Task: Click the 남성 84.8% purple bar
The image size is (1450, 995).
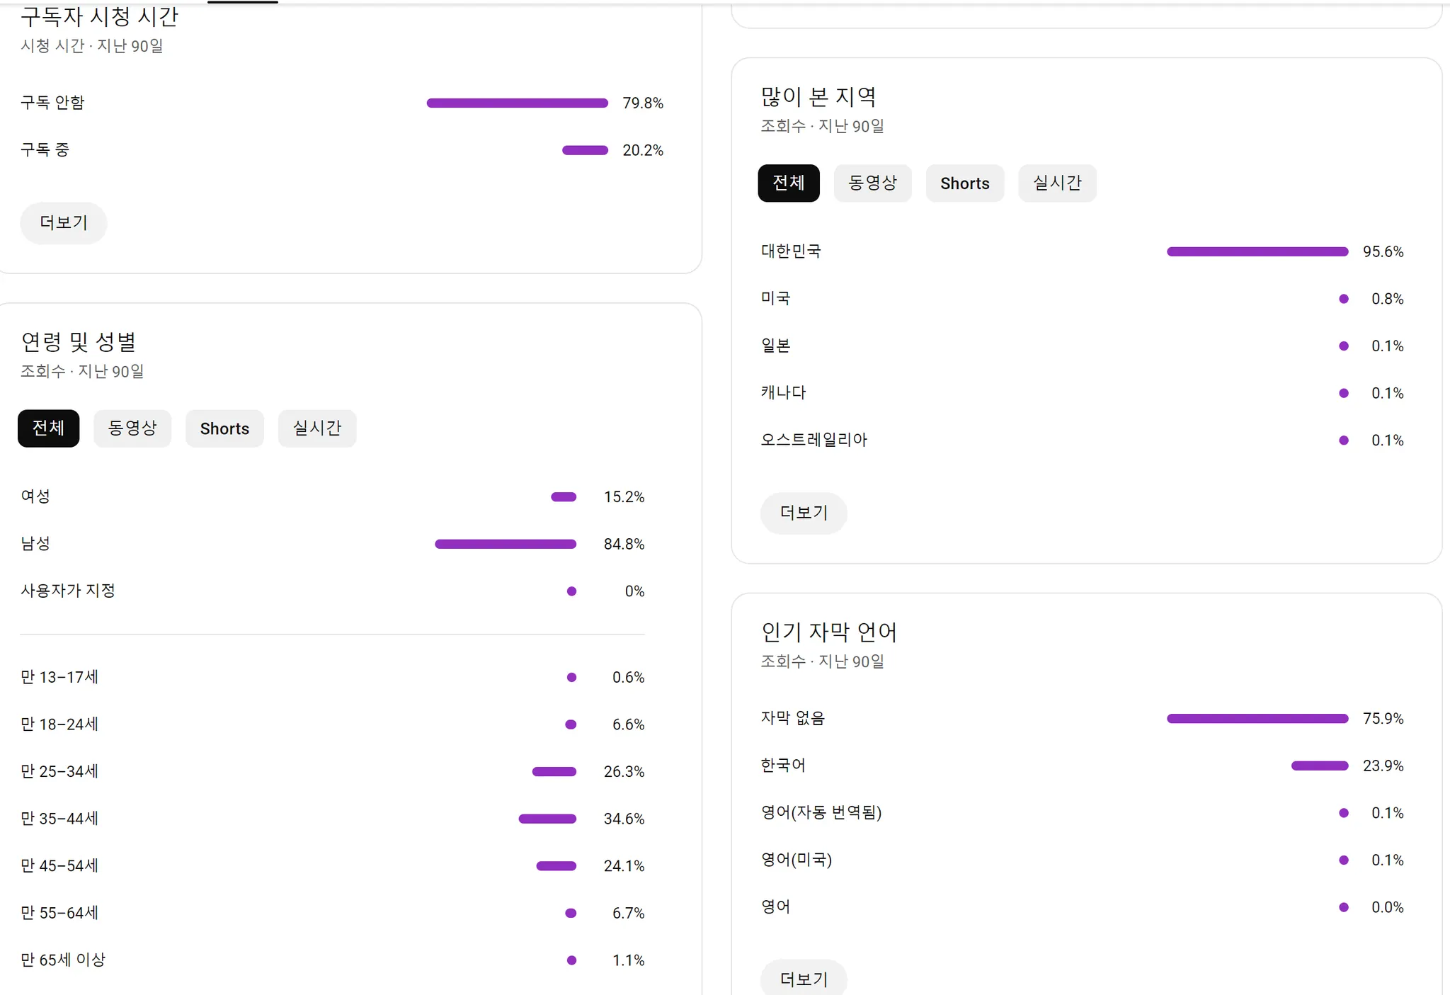Action: pos(506,544)
